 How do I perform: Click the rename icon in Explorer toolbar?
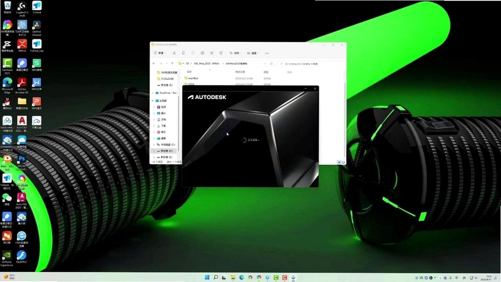(202, 53)
